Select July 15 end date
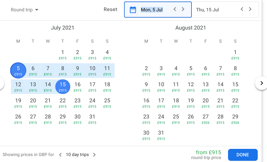 click(63, 87)
